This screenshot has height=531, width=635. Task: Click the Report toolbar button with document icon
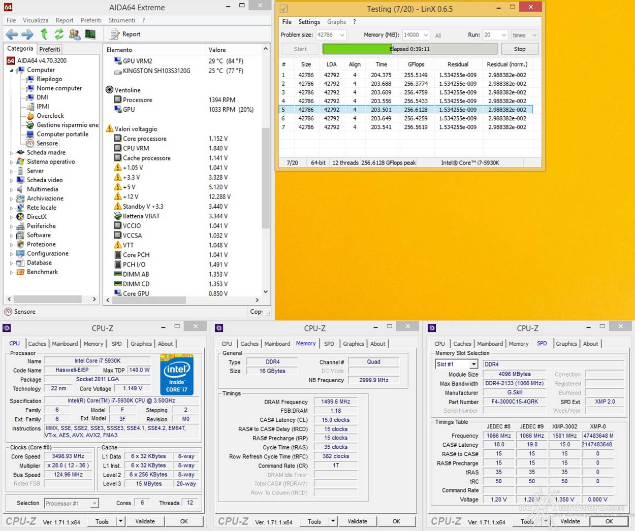[125, 34]
